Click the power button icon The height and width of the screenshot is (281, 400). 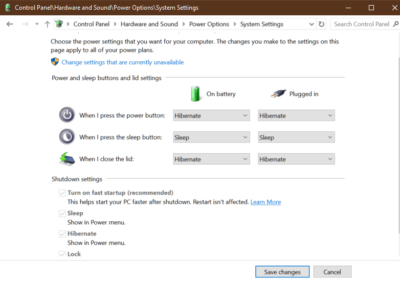tap(67, 115)
